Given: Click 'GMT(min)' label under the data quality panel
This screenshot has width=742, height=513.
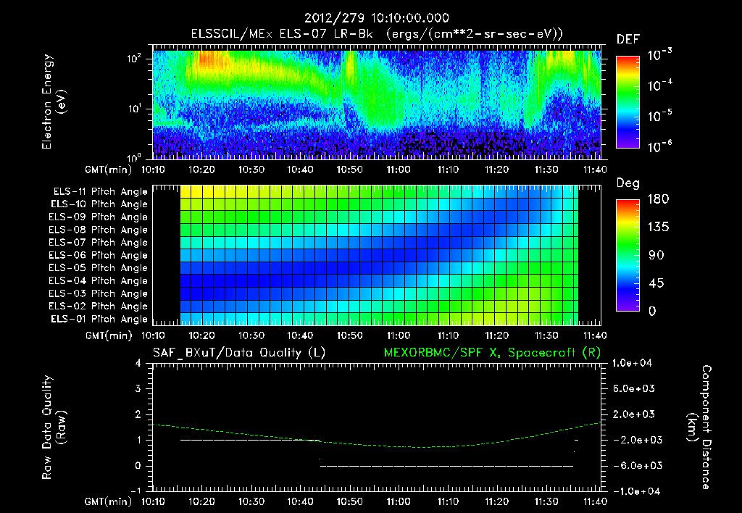Looking at the screenshot, I should tap(109, 501).
